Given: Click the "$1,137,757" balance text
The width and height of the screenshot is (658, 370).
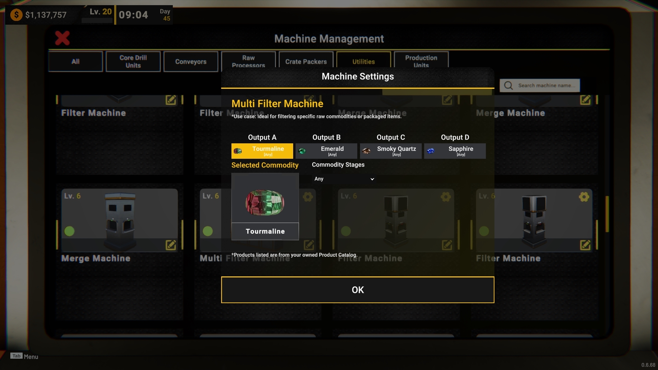Looking at the screenshot, I should point(46,15).
